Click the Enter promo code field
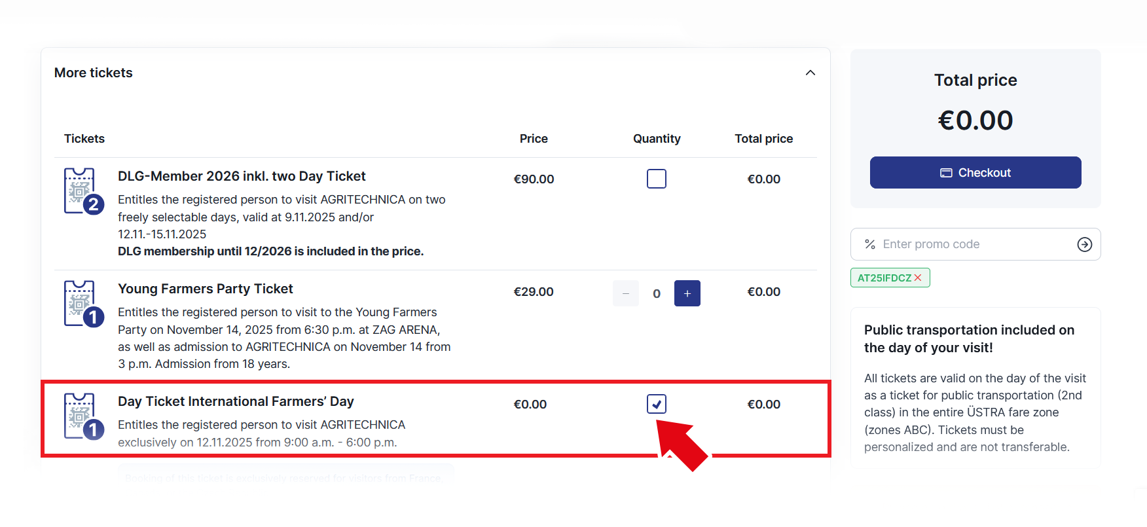1147x527 pixels. [975, 244]
